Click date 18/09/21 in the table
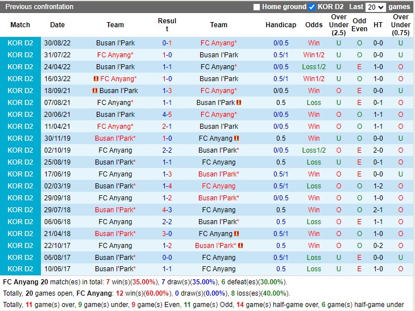 click(x=57, y=91)
